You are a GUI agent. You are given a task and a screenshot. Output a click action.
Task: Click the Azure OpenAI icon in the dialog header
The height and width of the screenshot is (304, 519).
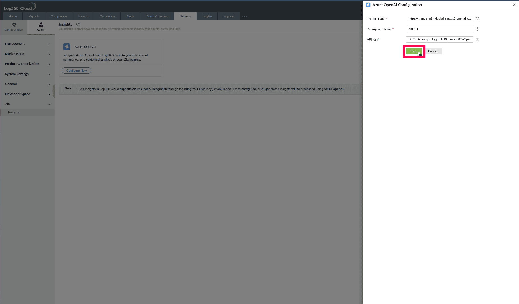click(368, 5)
